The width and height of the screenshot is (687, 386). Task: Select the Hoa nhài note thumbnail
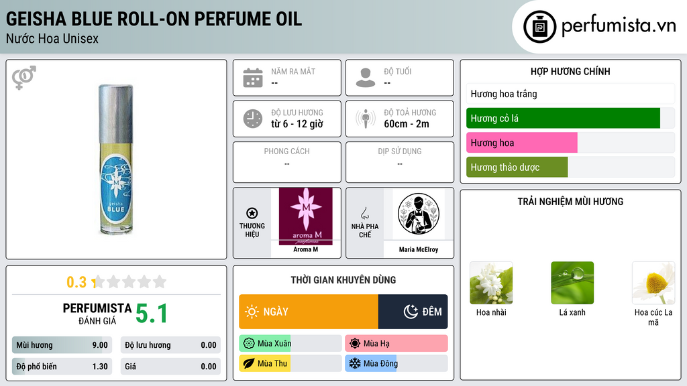[x=491, y=283]
